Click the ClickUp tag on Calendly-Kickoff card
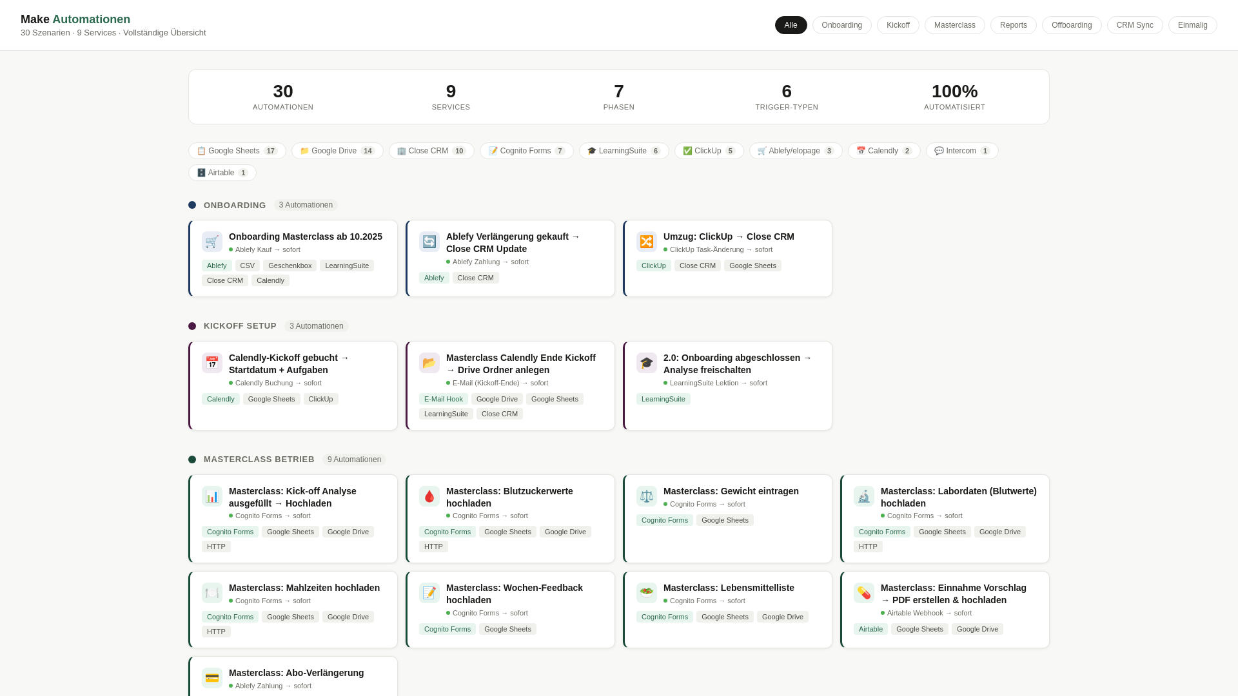Screen dimensions: 1238x696 [x=320, y=399]
